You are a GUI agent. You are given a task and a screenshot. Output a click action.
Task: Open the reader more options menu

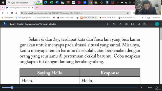[x=151, y=24]
